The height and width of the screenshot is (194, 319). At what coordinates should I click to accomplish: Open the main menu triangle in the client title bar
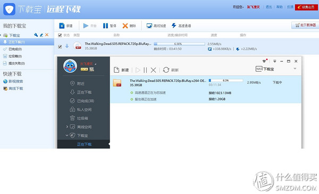pos(274,61)
